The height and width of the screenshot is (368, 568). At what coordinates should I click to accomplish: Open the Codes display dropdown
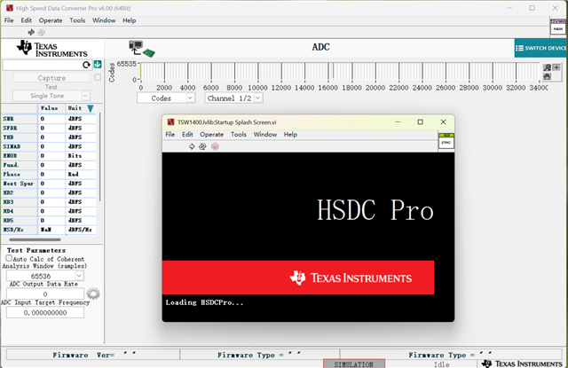point(166,98)
